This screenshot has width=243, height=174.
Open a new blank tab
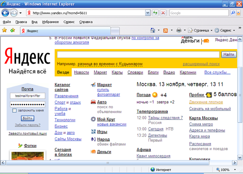click(115, 31)
